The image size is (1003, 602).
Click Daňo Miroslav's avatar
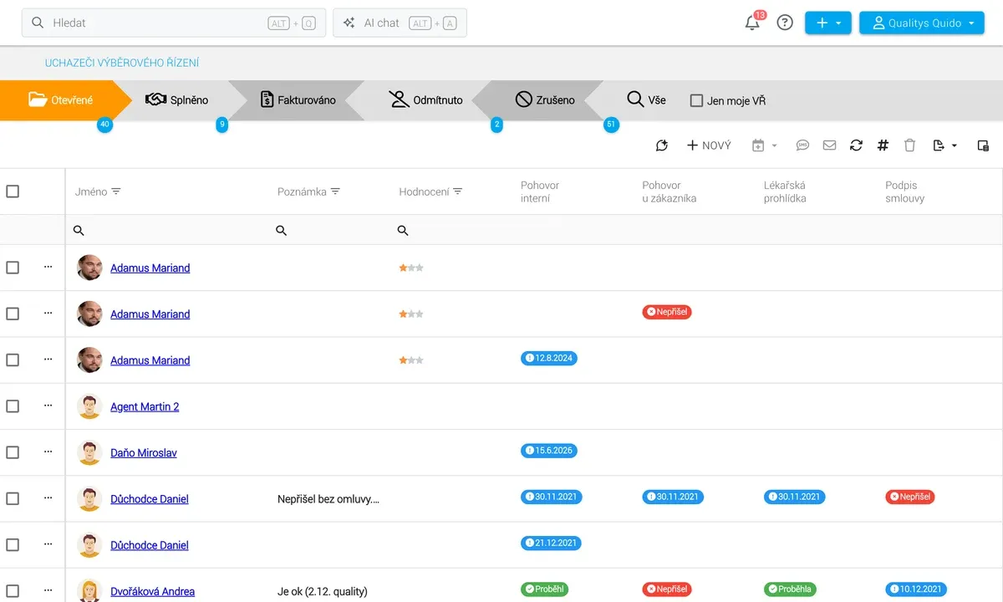89,452
